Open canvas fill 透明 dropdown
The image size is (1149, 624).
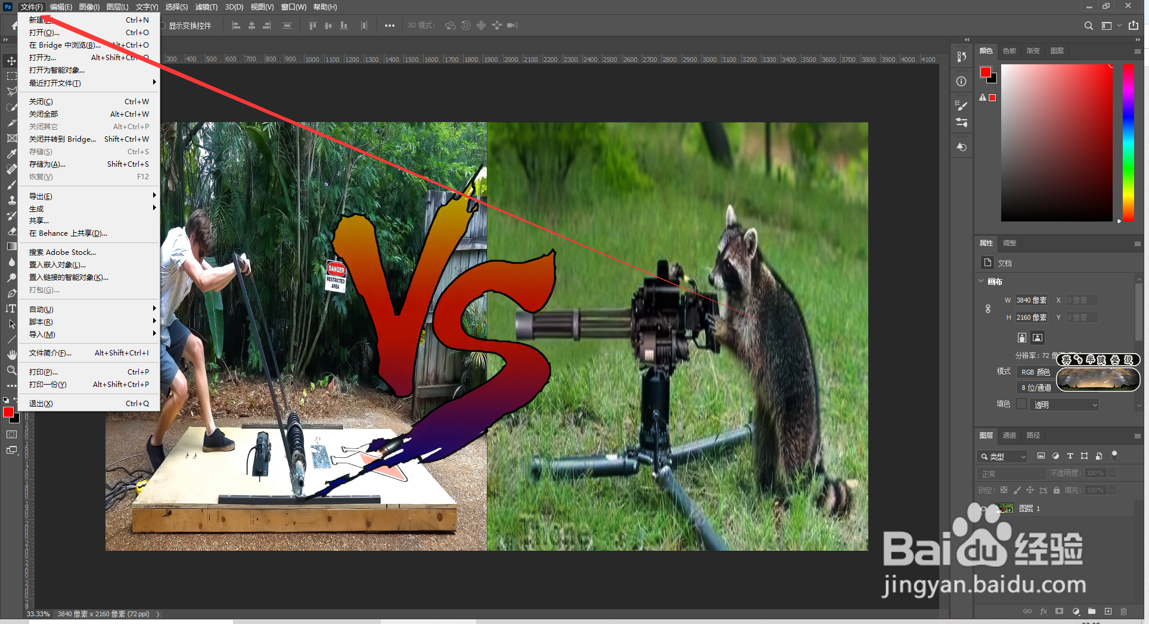[x=1064, y=405]
